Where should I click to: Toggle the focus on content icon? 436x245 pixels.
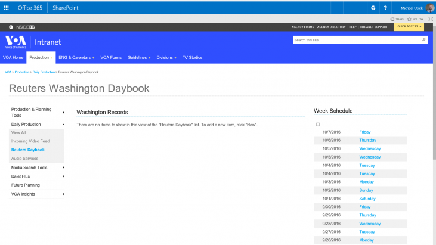pos(430,19)
